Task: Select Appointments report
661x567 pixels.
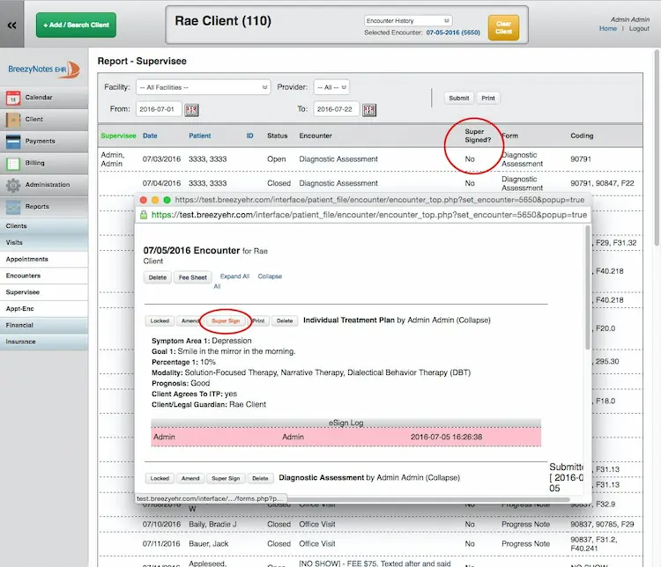Action: [44, 259]
